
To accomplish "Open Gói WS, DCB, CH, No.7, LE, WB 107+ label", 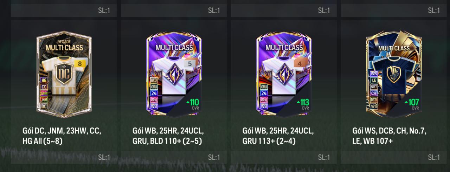I will [x=389, y=136].
